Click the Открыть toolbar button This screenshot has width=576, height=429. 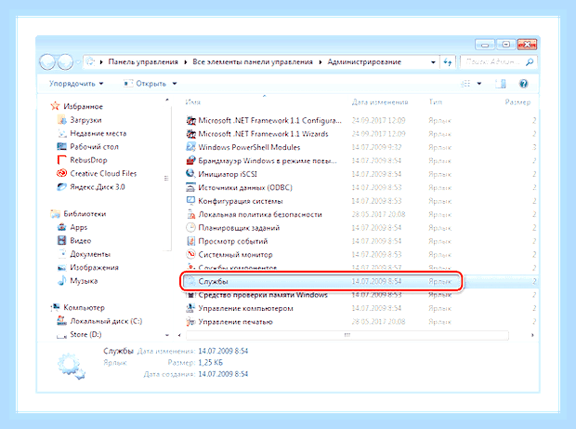pyautogui.click(x=145, y=84)
